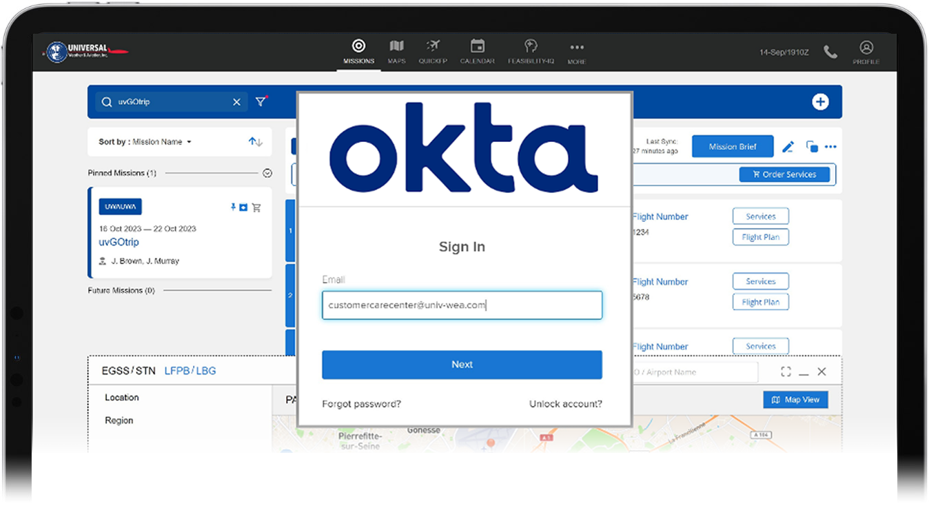
Task: Open QuickFP airplane icon
Action: [x=433, y=47]
